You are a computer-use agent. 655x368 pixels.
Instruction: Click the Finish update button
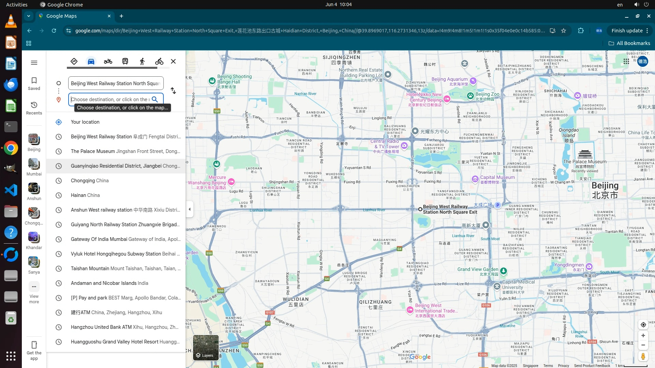pos(627,31)
